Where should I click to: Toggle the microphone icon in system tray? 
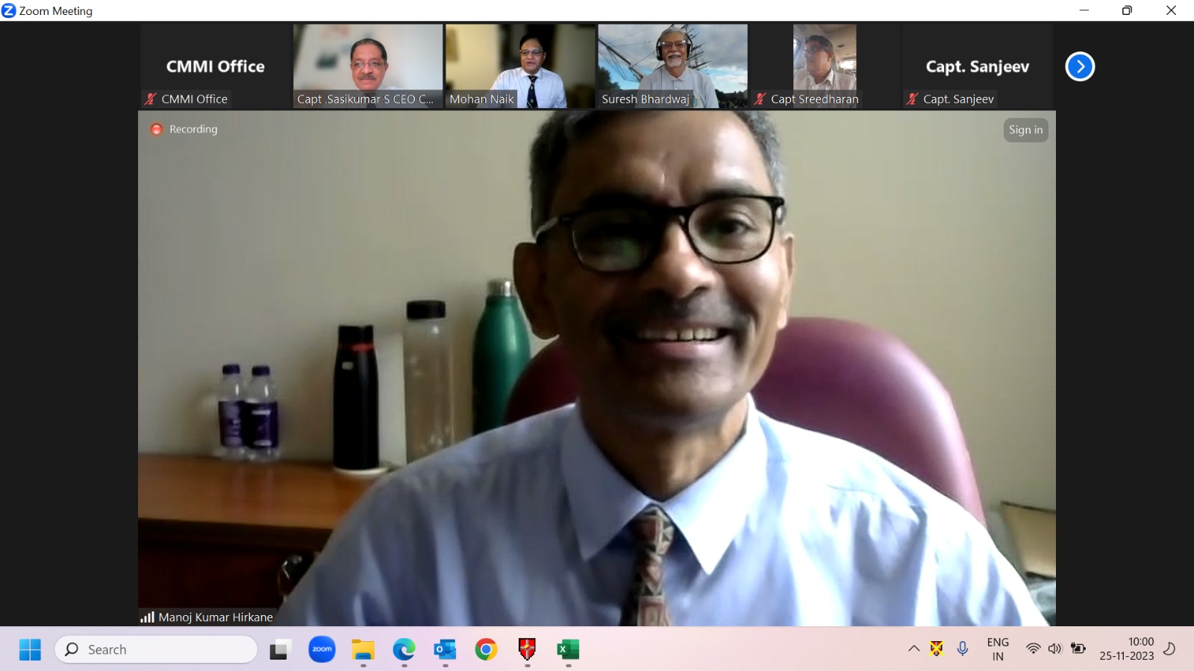pos(963,649)
